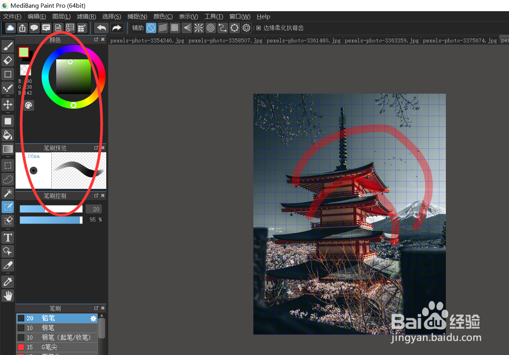This screenshot has width=509, height=355.
Task: Switch to pexels-photo-3358507.jpg tab
Action: [225, 40]
